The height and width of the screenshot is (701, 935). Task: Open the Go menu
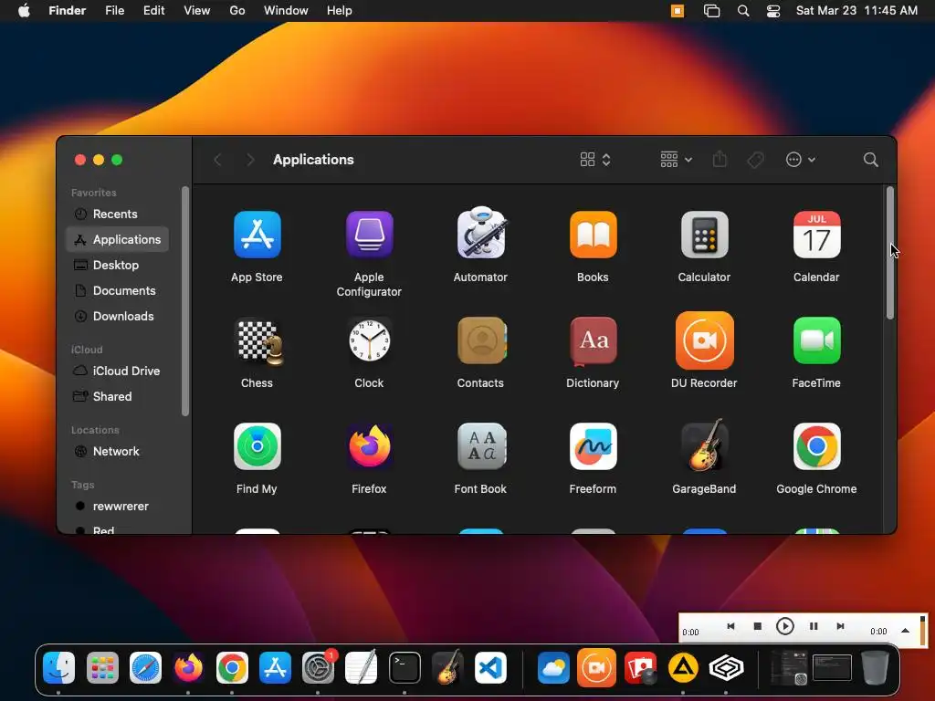(237, 11)
